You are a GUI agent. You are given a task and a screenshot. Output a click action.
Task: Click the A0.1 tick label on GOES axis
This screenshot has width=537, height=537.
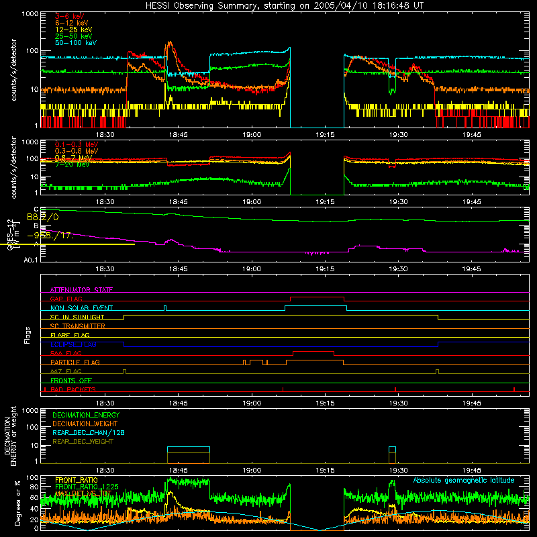[31, 260]
